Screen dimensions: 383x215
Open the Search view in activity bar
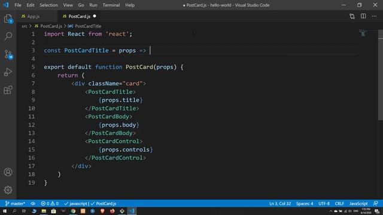tap(8, 36)
